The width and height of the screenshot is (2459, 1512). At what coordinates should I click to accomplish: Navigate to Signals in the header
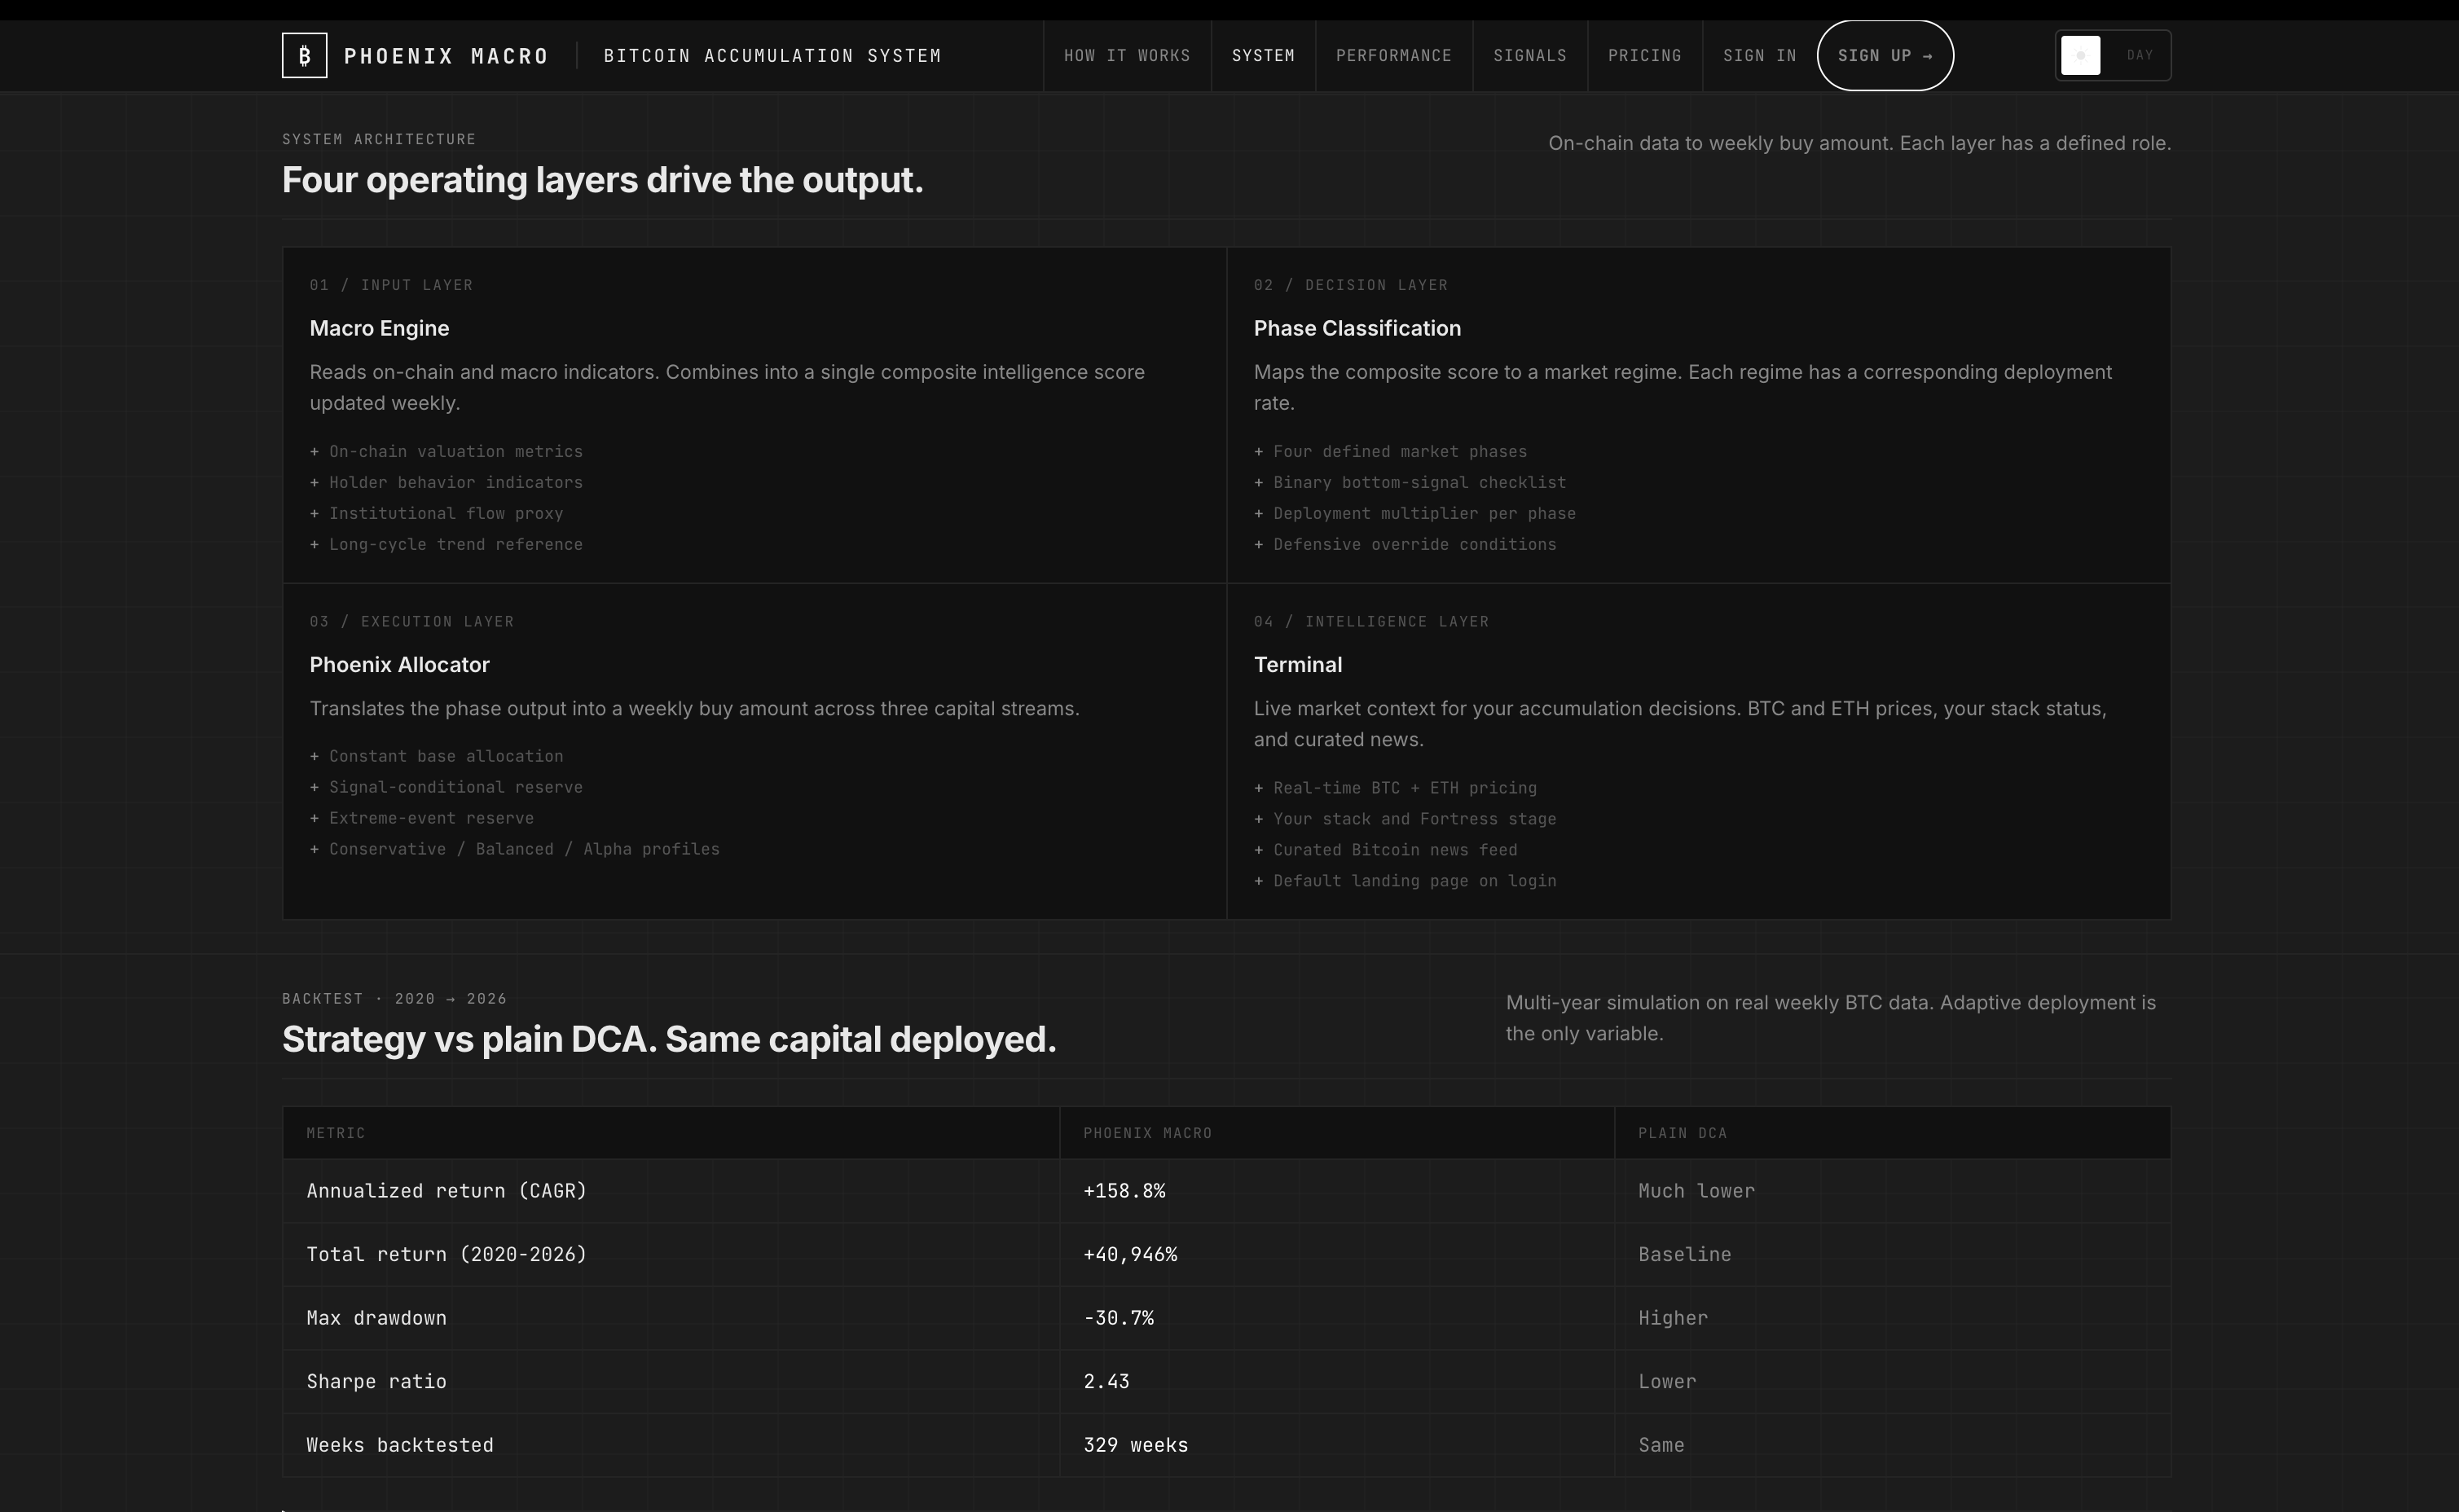[1530, 56]
